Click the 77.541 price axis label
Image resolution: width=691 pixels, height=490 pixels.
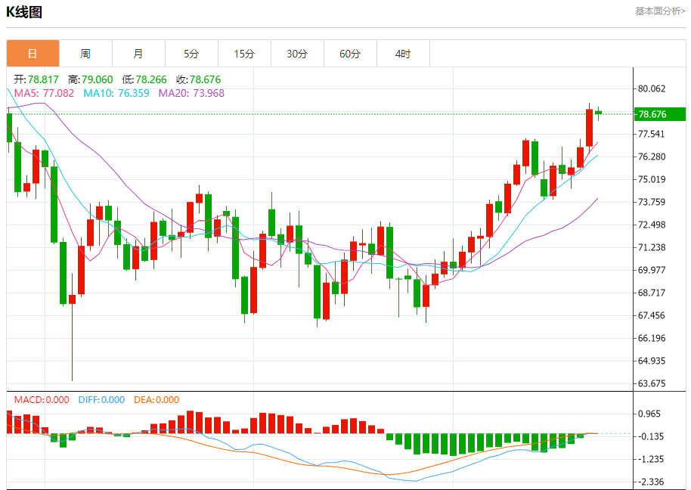click(652, 134)
